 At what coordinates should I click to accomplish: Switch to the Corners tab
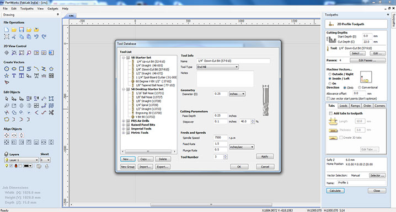pyautogui.click(x=379, y=106)
